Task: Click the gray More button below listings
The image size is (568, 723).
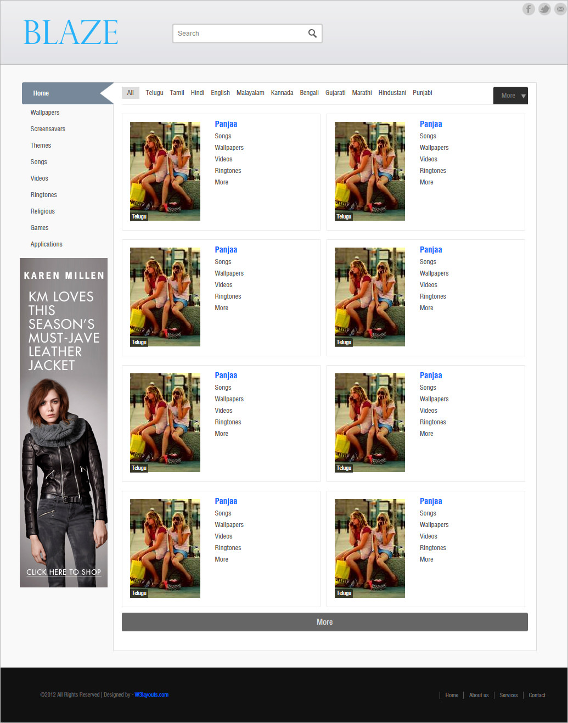Action: tap(324, 621)
